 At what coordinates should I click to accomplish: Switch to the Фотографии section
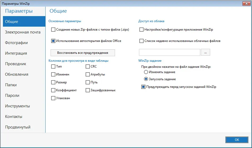coord(16,43)
